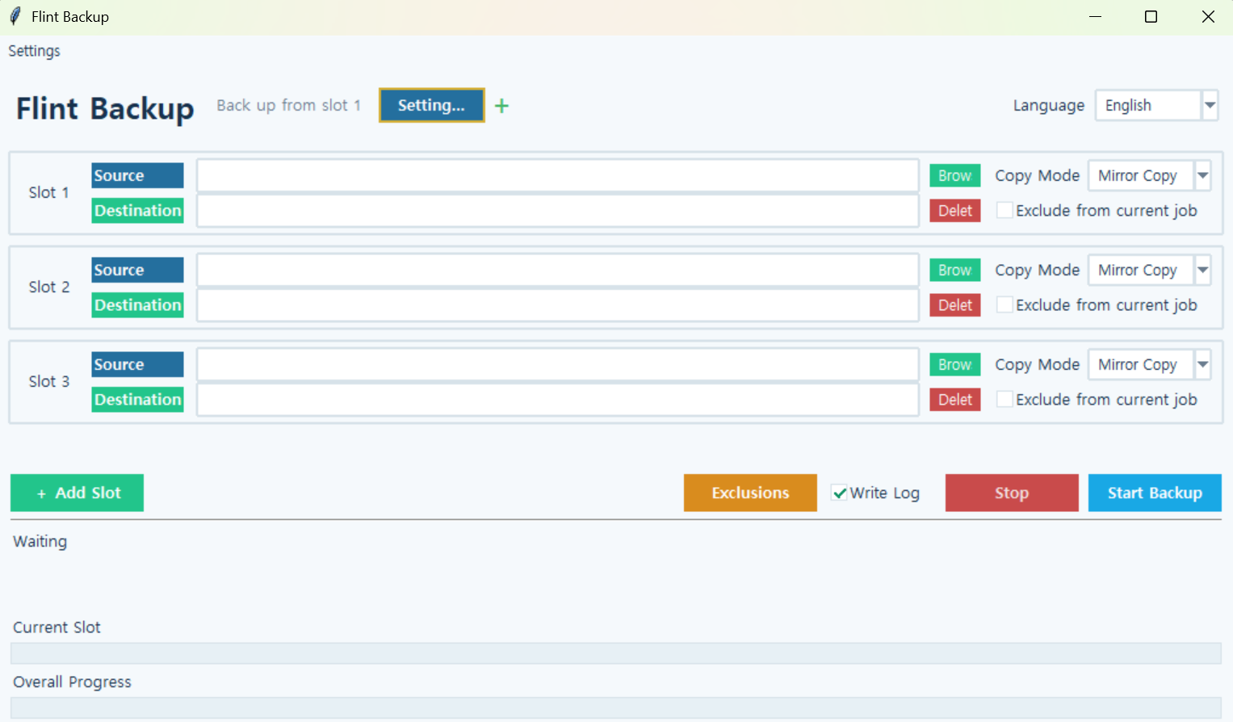The image size is (1233, 722).
Task: Click the red Delet button for Slot 1
Action: [954, 211]
